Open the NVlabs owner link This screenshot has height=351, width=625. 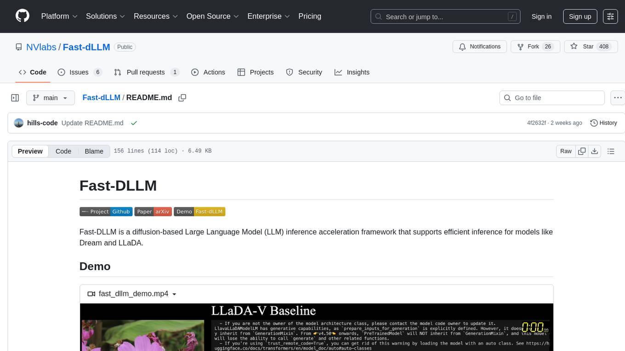tap(41, 47)
